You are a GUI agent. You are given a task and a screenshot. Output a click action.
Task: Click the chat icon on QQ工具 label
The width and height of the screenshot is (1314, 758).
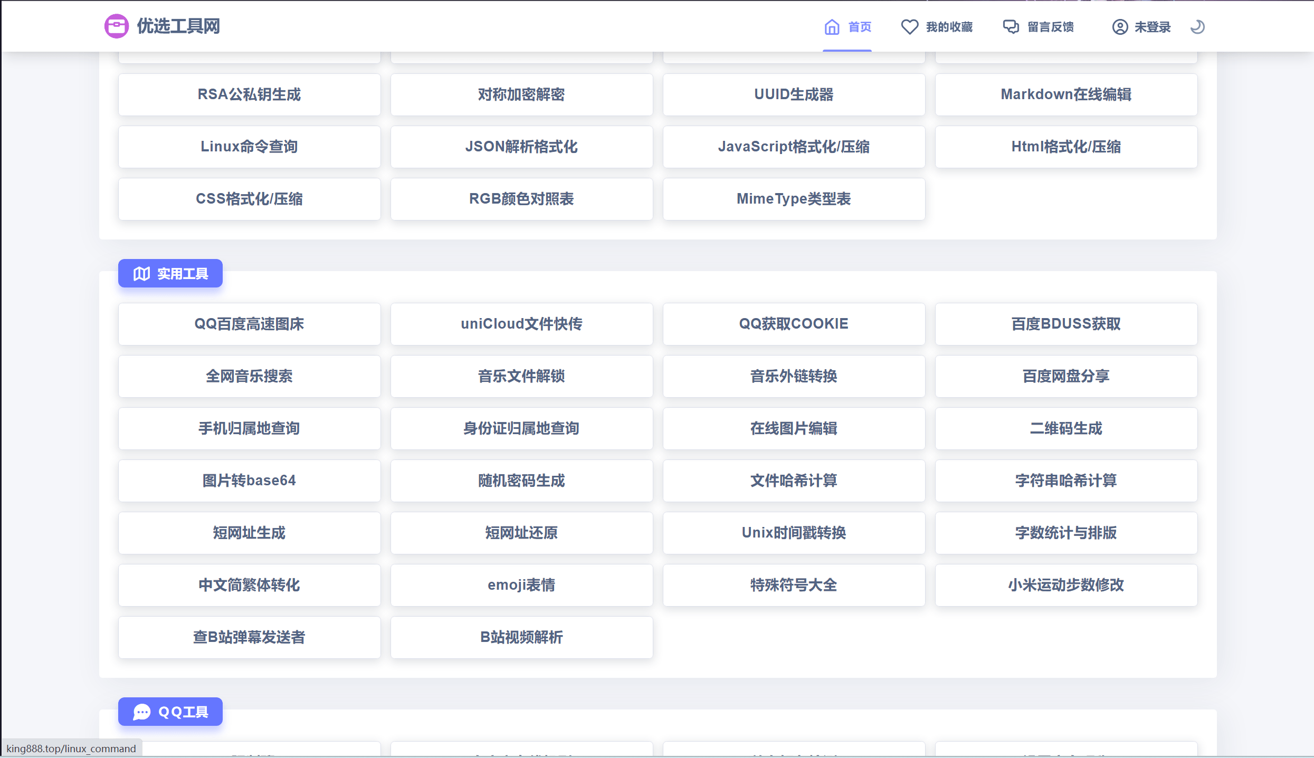141,712
